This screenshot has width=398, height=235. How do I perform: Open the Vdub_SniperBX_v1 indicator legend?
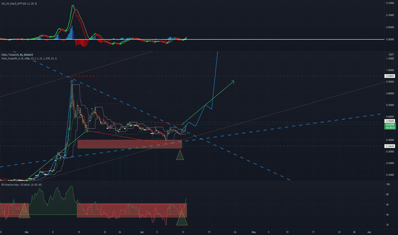tap(29, 59)
